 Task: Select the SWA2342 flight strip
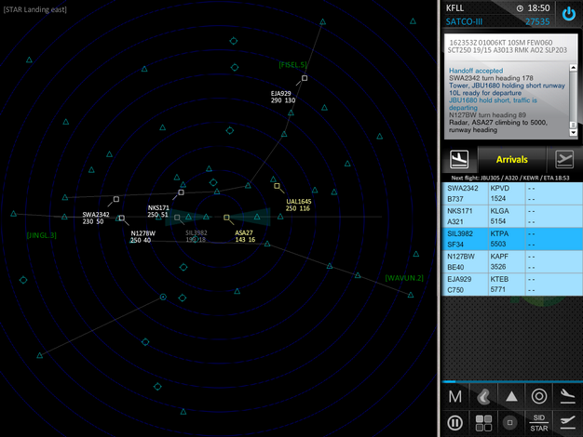[x=510, y=193]
